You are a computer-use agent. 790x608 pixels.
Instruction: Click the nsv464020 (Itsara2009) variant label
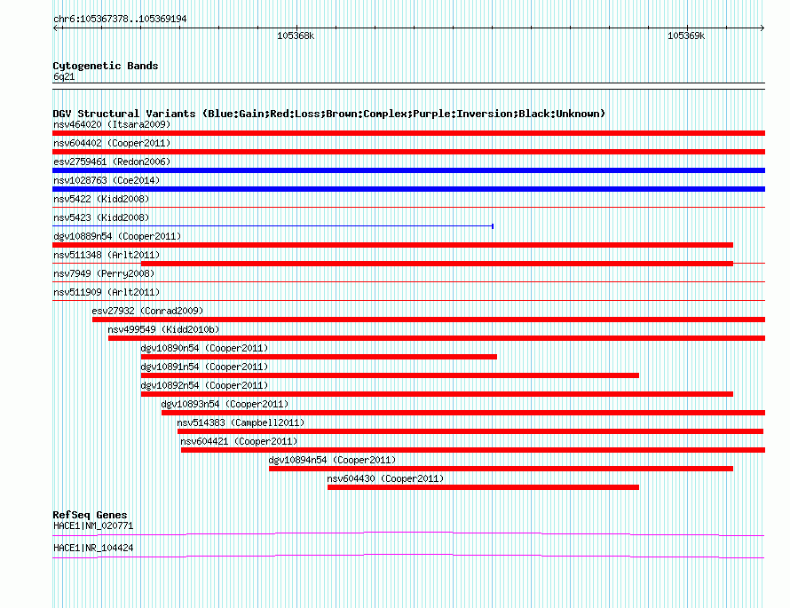[x=112, y=124]
